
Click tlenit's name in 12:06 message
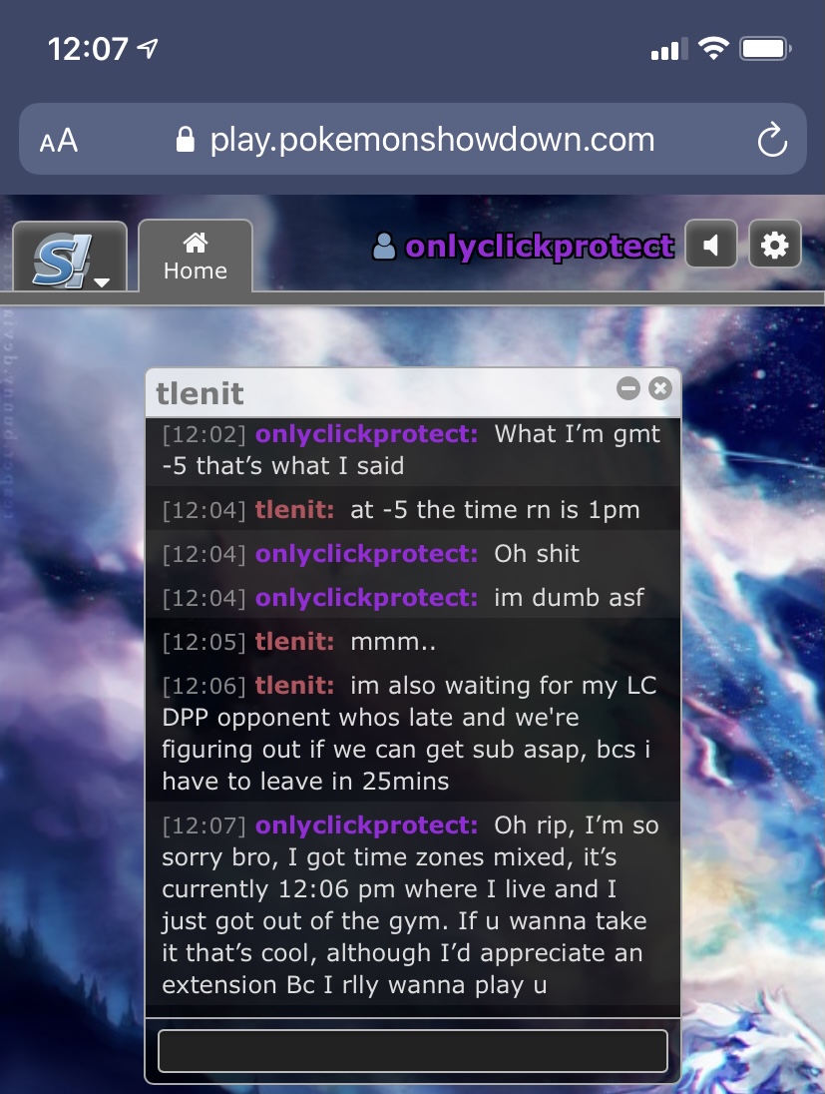294,686
